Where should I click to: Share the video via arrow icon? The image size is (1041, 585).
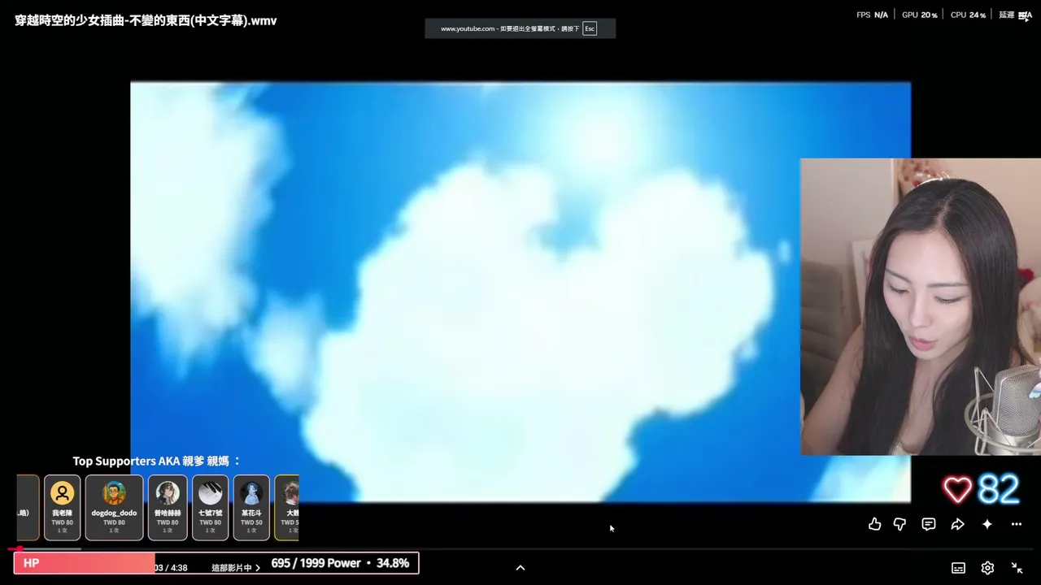pyautogui.click(x=958, y=524)
